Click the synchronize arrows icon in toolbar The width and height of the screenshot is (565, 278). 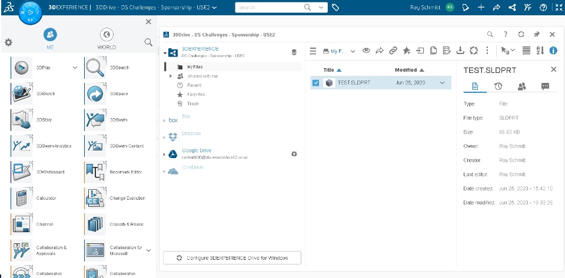pyautogui.click(x=473, y=51)
